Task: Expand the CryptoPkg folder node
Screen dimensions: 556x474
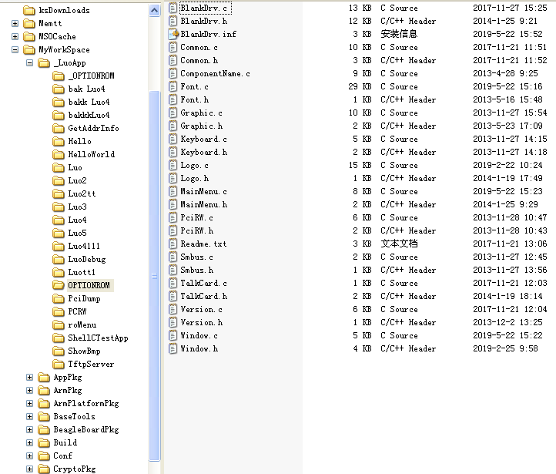Action: click(30, 469)
